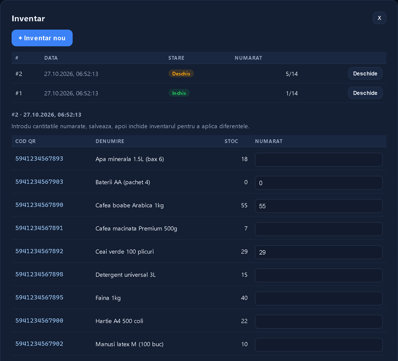Viewport: 398px width, 361px height.
Task: Click the Cafea boabe Arabica 1kg name
Action: tap(130, 205)
